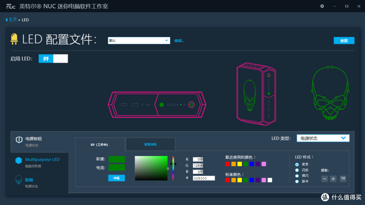This screenshot has width=365, height=205.
Task: Choose blue in standard colors
Action: 252,180
